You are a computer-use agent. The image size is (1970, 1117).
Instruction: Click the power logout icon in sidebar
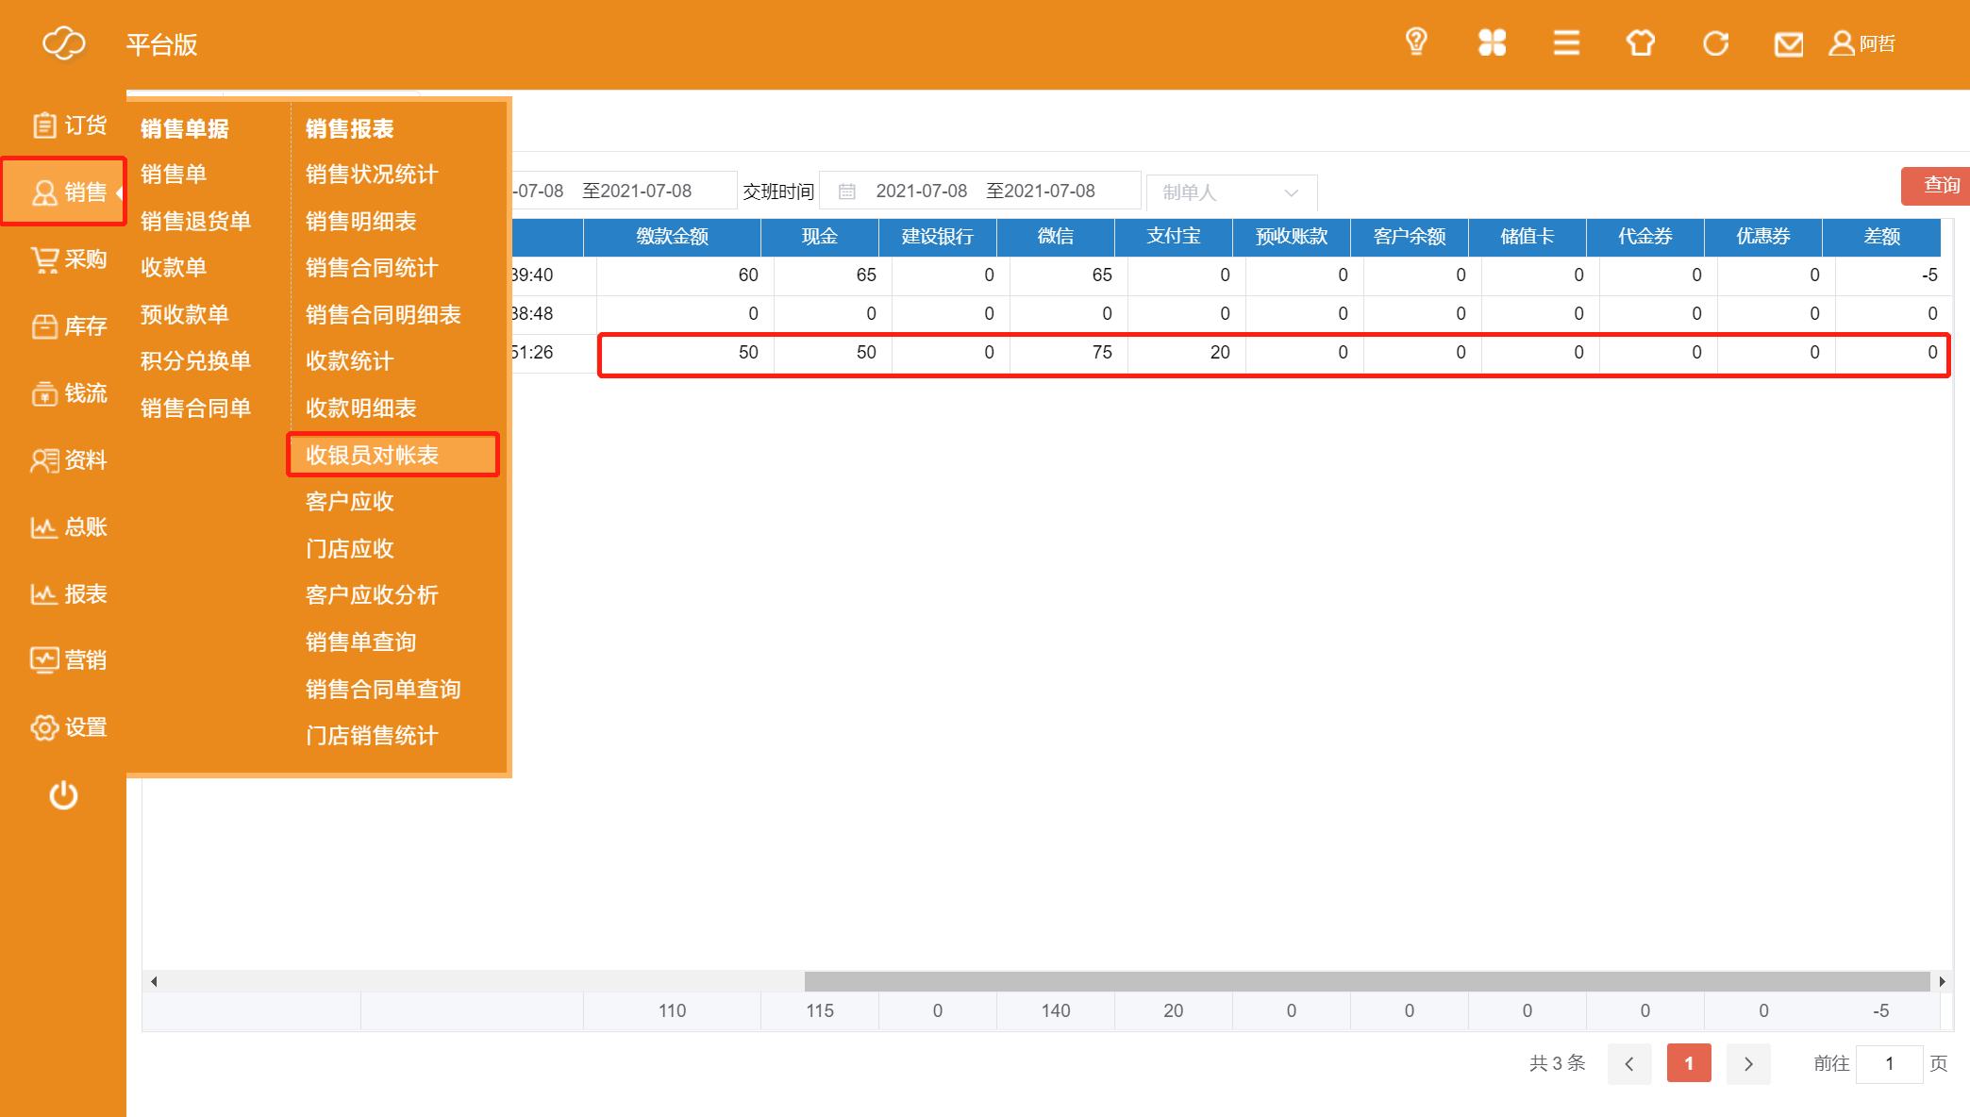63,795
